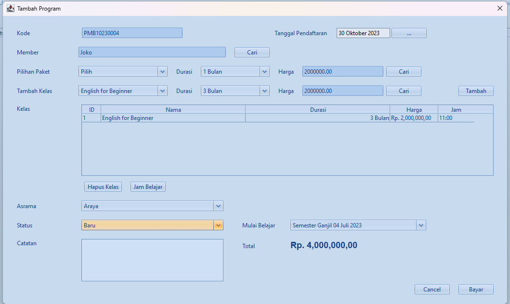Click the ID column header
The height and width of the screenshot is (304, 510).
(x=92, y=109)
